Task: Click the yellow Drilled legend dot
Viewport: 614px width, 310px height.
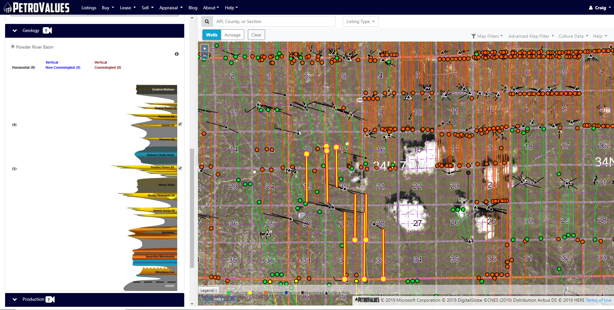Action: pos(250,293)
